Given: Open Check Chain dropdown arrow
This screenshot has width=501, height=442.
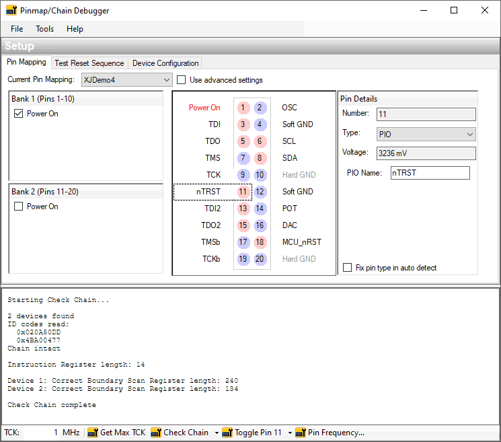Looking at the screenshot, I should point(217,433).
